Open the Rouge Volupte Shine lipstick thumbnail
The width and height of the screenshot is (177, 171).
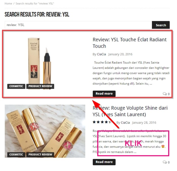coord(45,131)
